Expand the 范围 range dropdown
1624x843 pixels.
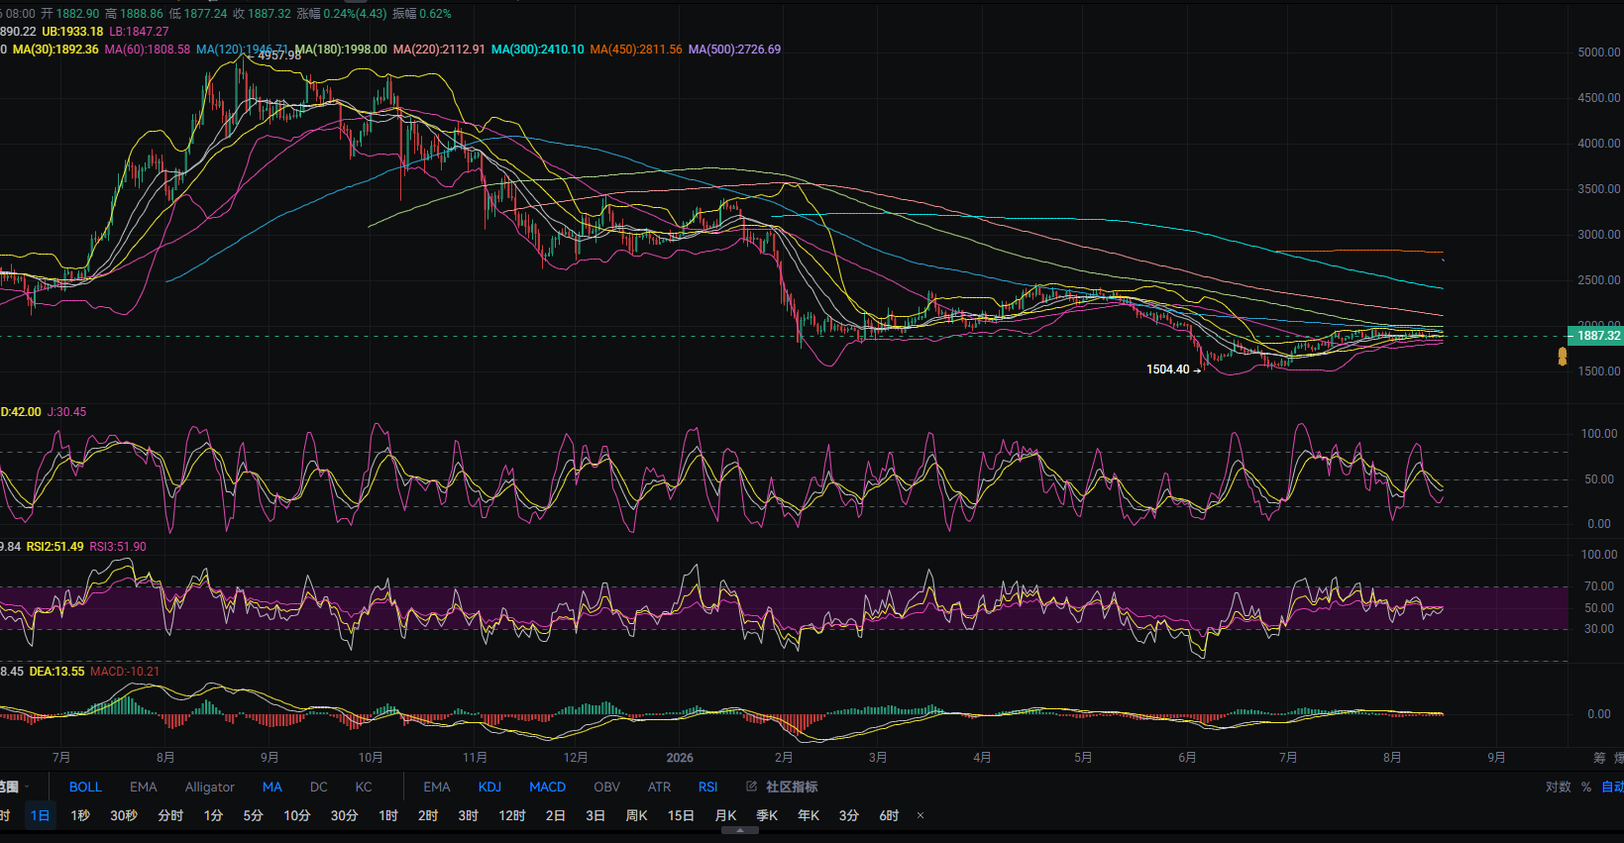(12, 787)
